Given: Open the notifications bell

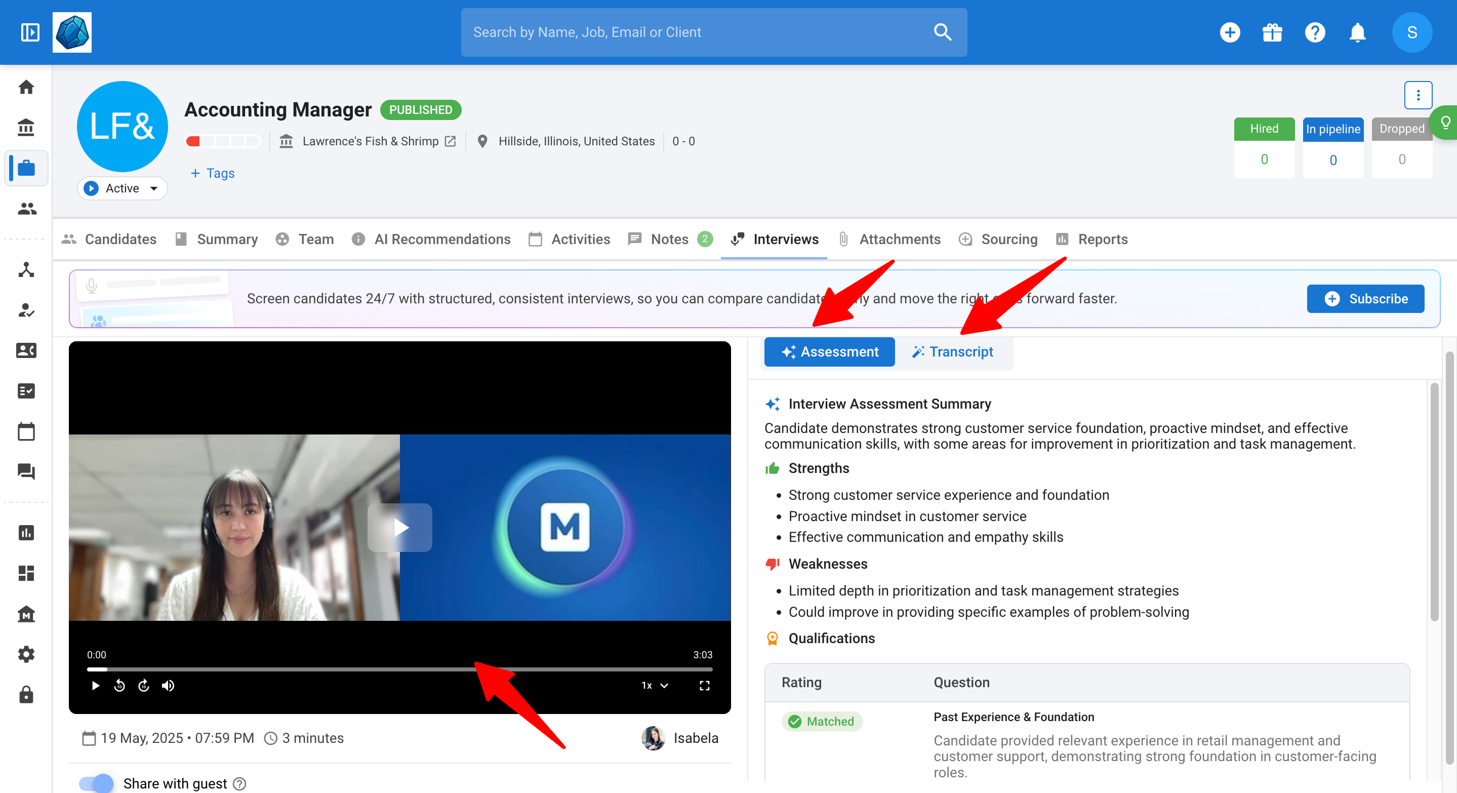Looking at the screenshot, I should 1357,32.
